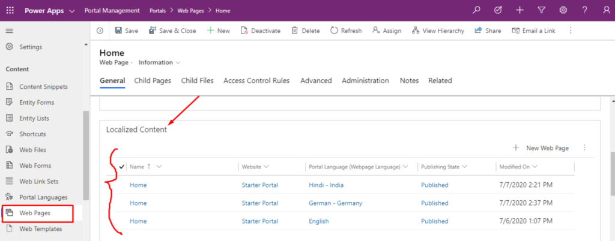The image size is (615, 241).
Task: Click Web Pages in the breadcrumb
Action: coord(190,11)
